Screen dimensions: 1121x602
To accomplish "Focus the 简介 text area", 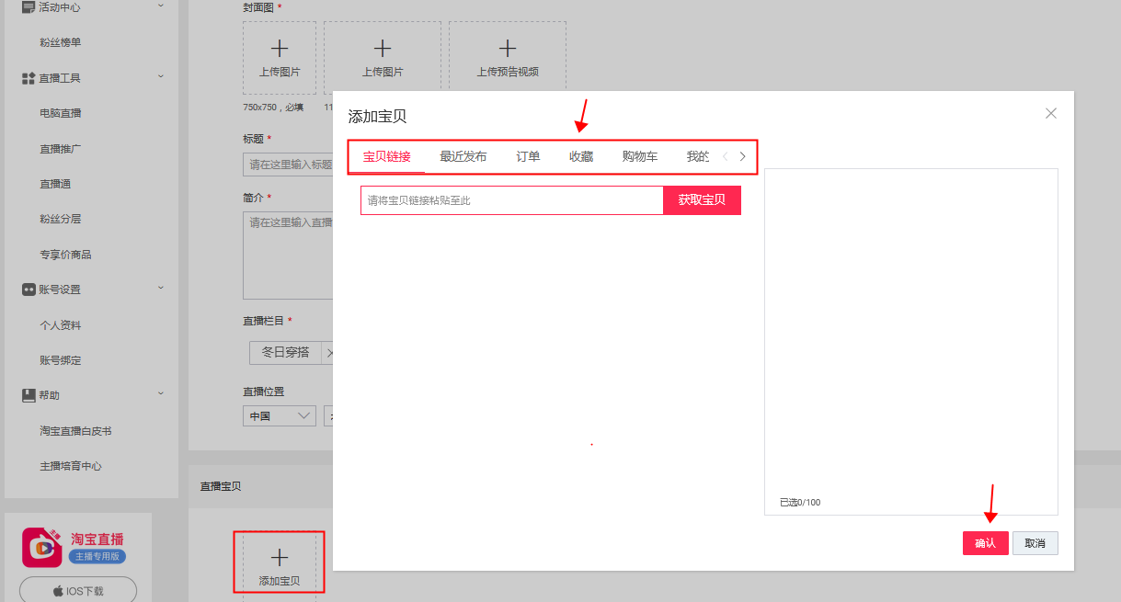I will [x=288, y=256].
